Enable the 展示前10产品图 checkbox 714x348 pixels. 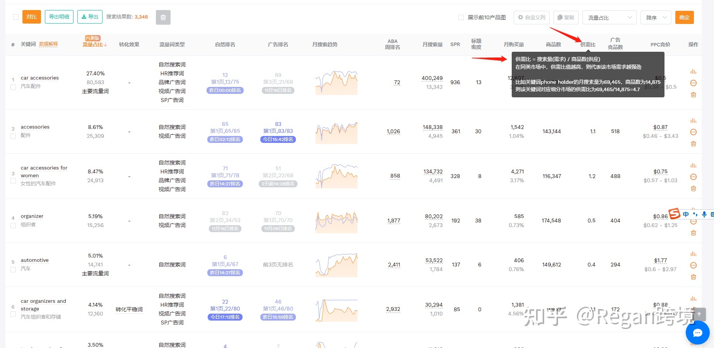461,17
